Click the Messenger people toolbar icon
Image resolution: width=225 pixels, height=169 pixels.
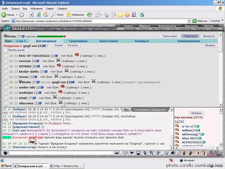pos(141,15)
